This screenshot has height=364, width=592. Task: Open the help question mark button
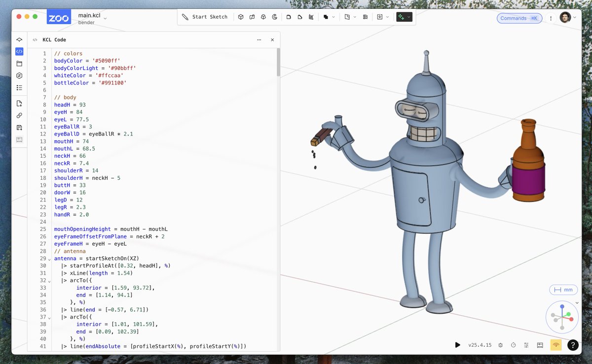573,345
